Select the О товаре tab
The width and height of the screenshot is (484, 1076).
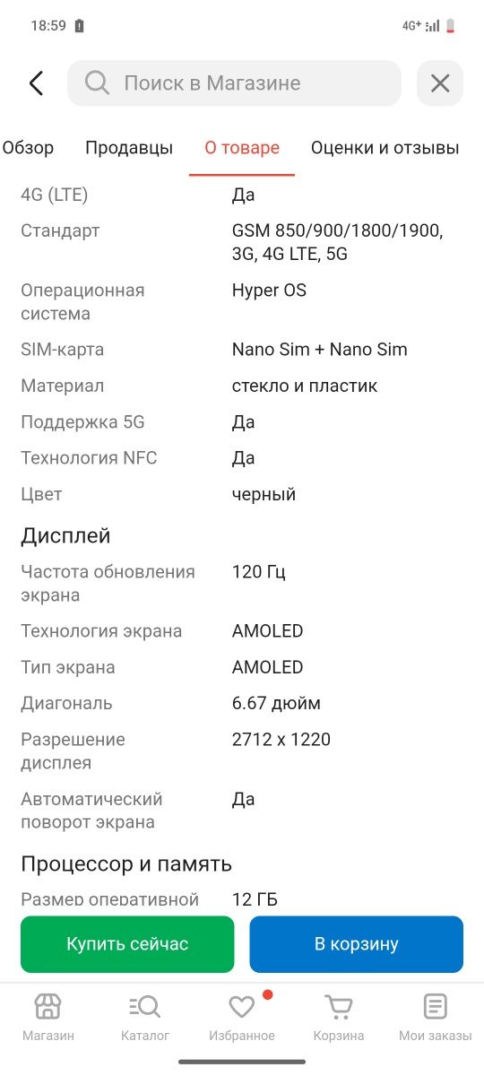point(242,148)
